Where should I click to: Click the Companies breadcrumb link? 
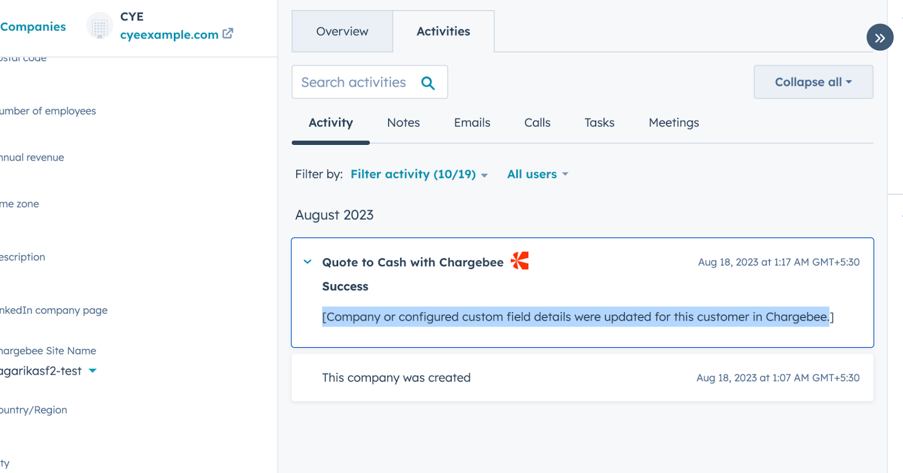tap(33, 26)
